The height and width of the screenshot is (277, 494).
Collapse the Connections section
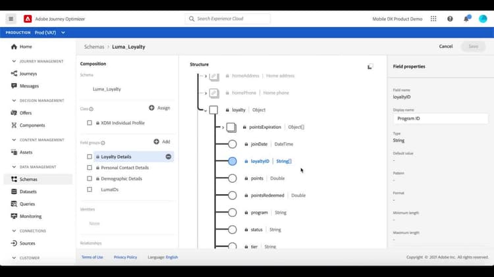click(x=14, y=231)
